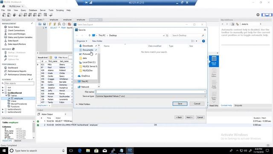Open Status and System Variables
273x154 pixels.
point(20,37)
